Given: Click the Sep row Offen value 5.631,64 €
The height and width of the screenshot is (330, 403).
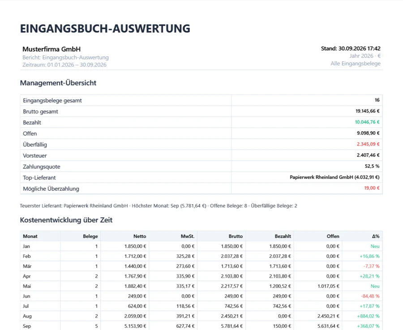Looking at the screenshot, I should [328, 326].
